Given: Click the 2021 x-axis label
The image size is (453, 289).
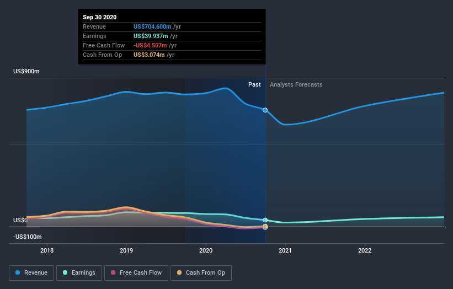Looking at the screenshot, I should click(285, 250).
